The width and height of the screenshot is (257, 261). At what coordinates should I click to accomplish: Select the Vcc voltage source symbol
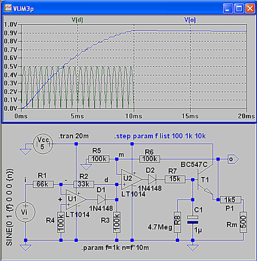click(43, 144)
